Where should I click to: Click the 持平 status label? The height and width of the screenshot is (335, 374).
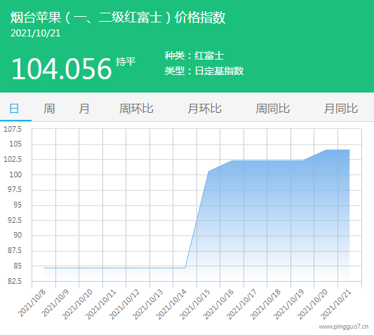coord(126,62)
